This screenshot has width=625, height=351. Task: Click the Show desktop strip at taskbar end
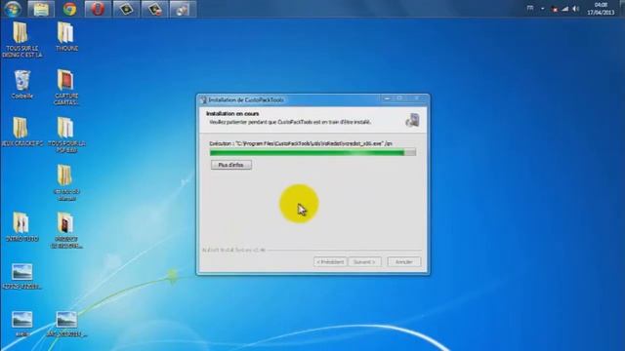(622, 9)
